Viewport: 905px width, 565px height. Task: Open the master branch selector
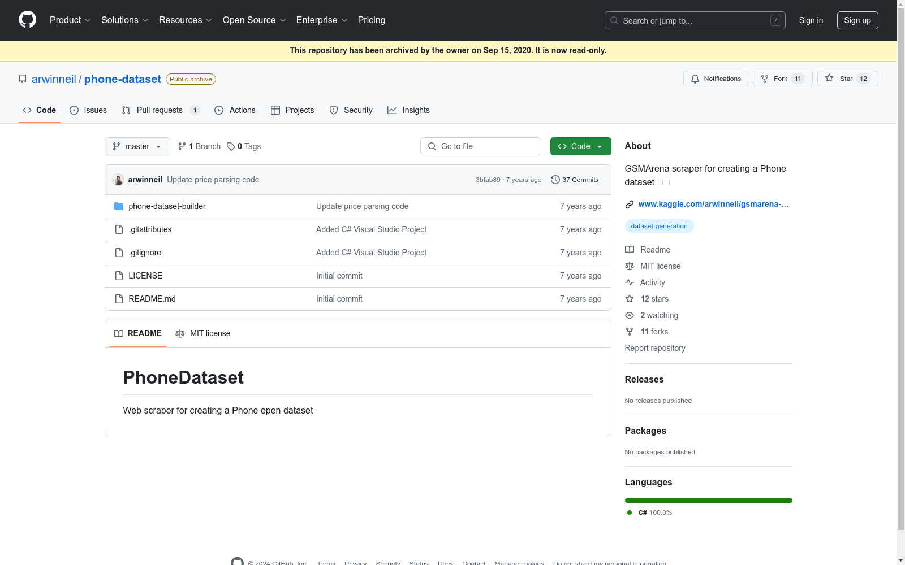pyautogui.click(x=137, y=146)
